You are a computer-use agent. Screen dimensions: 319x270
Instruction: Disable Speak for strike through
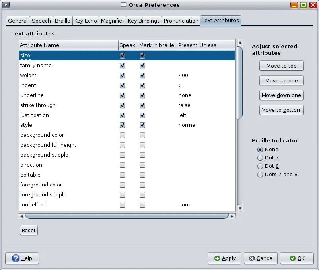pos(123,105)
